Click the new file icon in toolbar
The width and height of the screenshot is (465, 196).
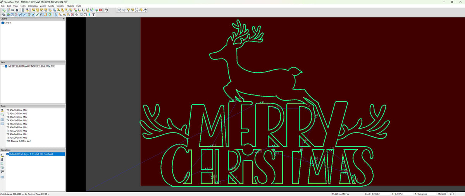point(4,10)
